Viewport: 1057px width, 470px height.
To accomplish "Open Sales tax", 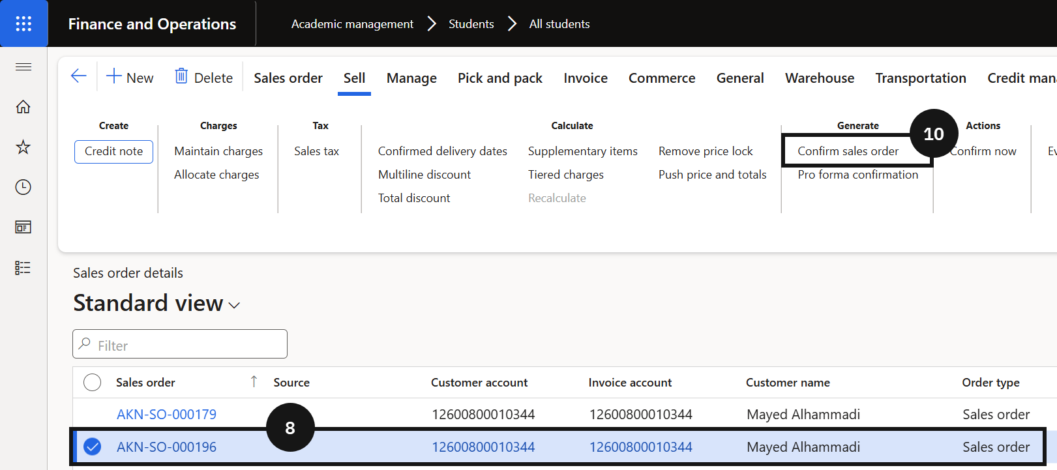I will [x=316, y=151].
